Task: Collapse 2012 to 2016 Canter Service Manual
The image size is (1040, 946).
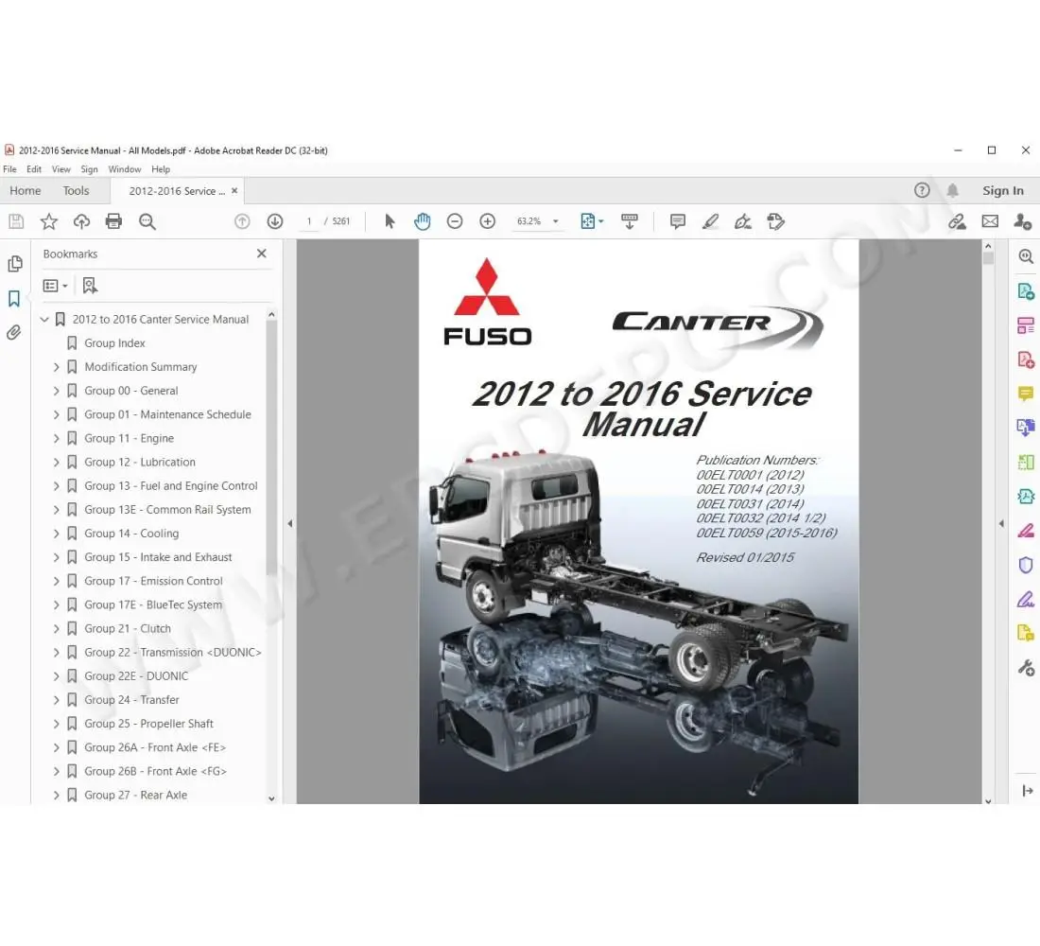Action: pos(44,320)
